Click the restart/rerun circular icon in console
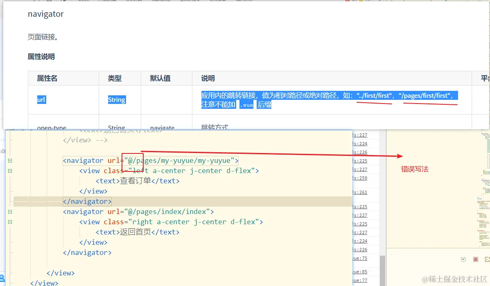Viewport: 490px width, 286px height. coord(463,259)
